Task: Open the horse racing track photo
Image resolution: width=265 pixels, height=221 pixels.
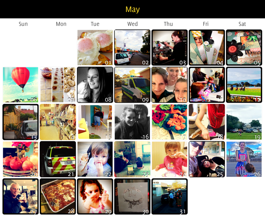Action: pyautogui.click(x=244, y=85)
